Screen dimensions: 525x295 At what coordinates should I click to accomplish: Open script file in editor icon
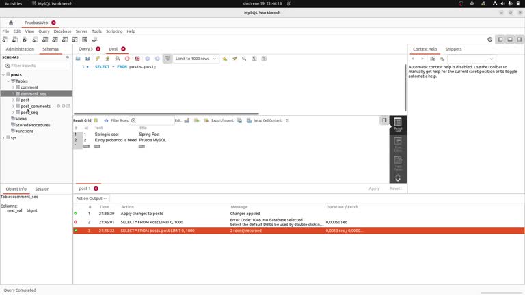[78, 59]
